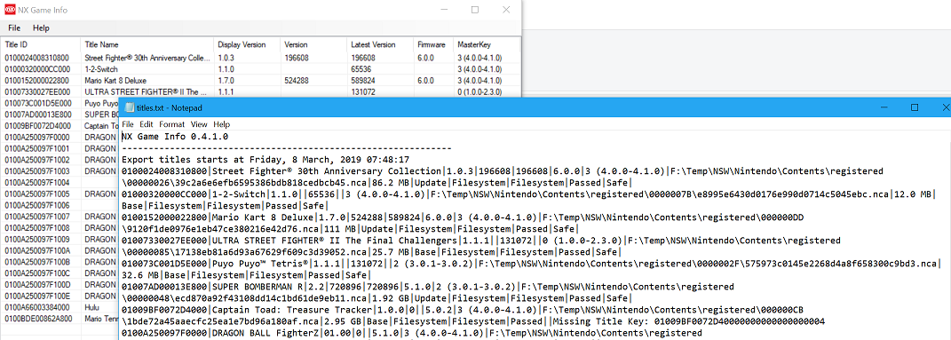The width and height of the screenshot is (951, 340).
Task: Sort by Title ID column header
Action: (x=41, y=45)
